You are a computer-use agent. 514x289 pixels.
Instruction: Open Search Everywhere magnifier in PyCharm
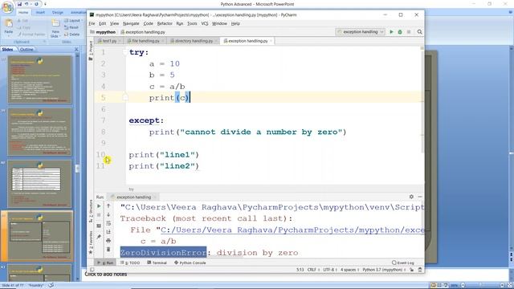pos(419,32)
